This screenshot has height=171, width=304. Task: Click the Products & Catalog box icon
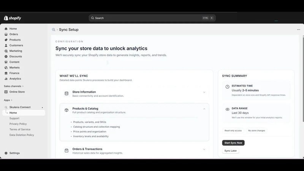[x=66, y=110]
